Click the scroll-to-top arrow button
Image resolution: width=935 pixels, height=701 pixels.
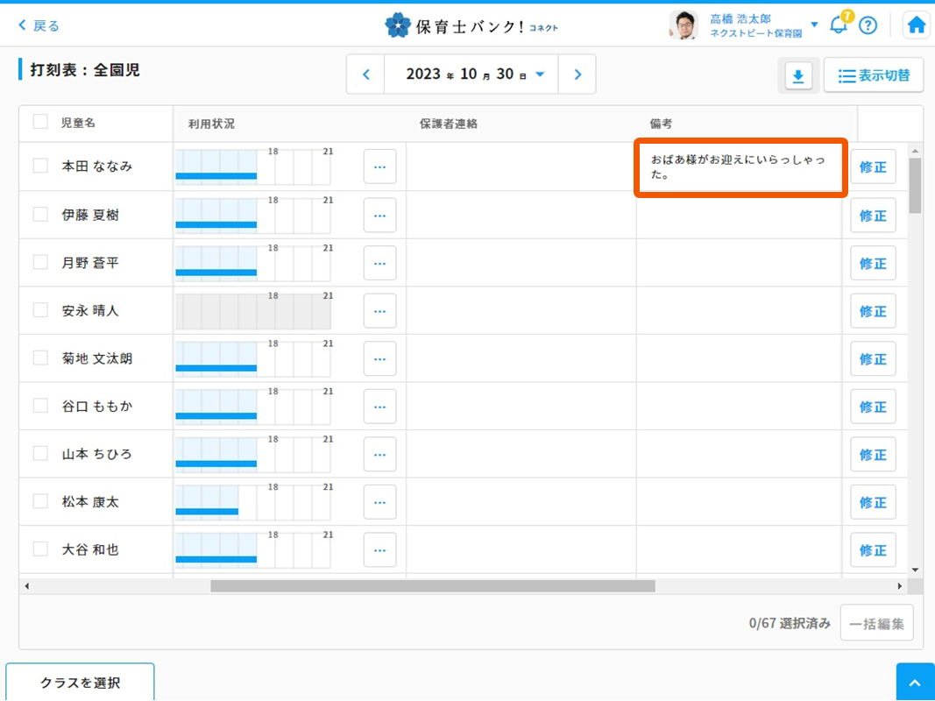(x=915, y=683)
